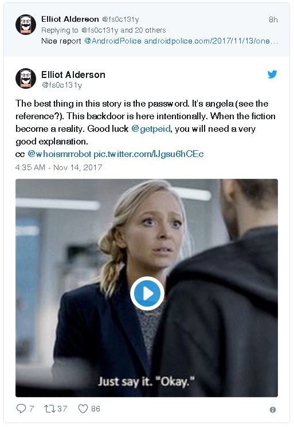Click the 4:35 AM - Nov 14, 2017 timestamp
This screenshot has width=294, height=427.
59,167
